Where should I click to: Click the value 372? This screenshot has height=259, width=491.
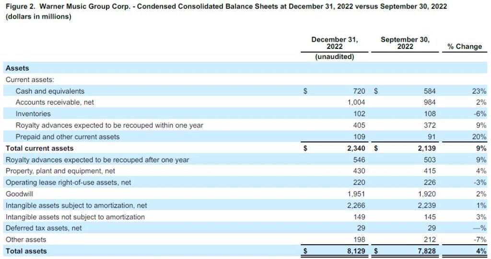coord(430,125)
